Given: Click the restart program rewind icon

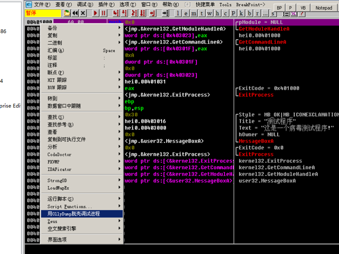Looking at the screenshot, I should tap(75, 13).
